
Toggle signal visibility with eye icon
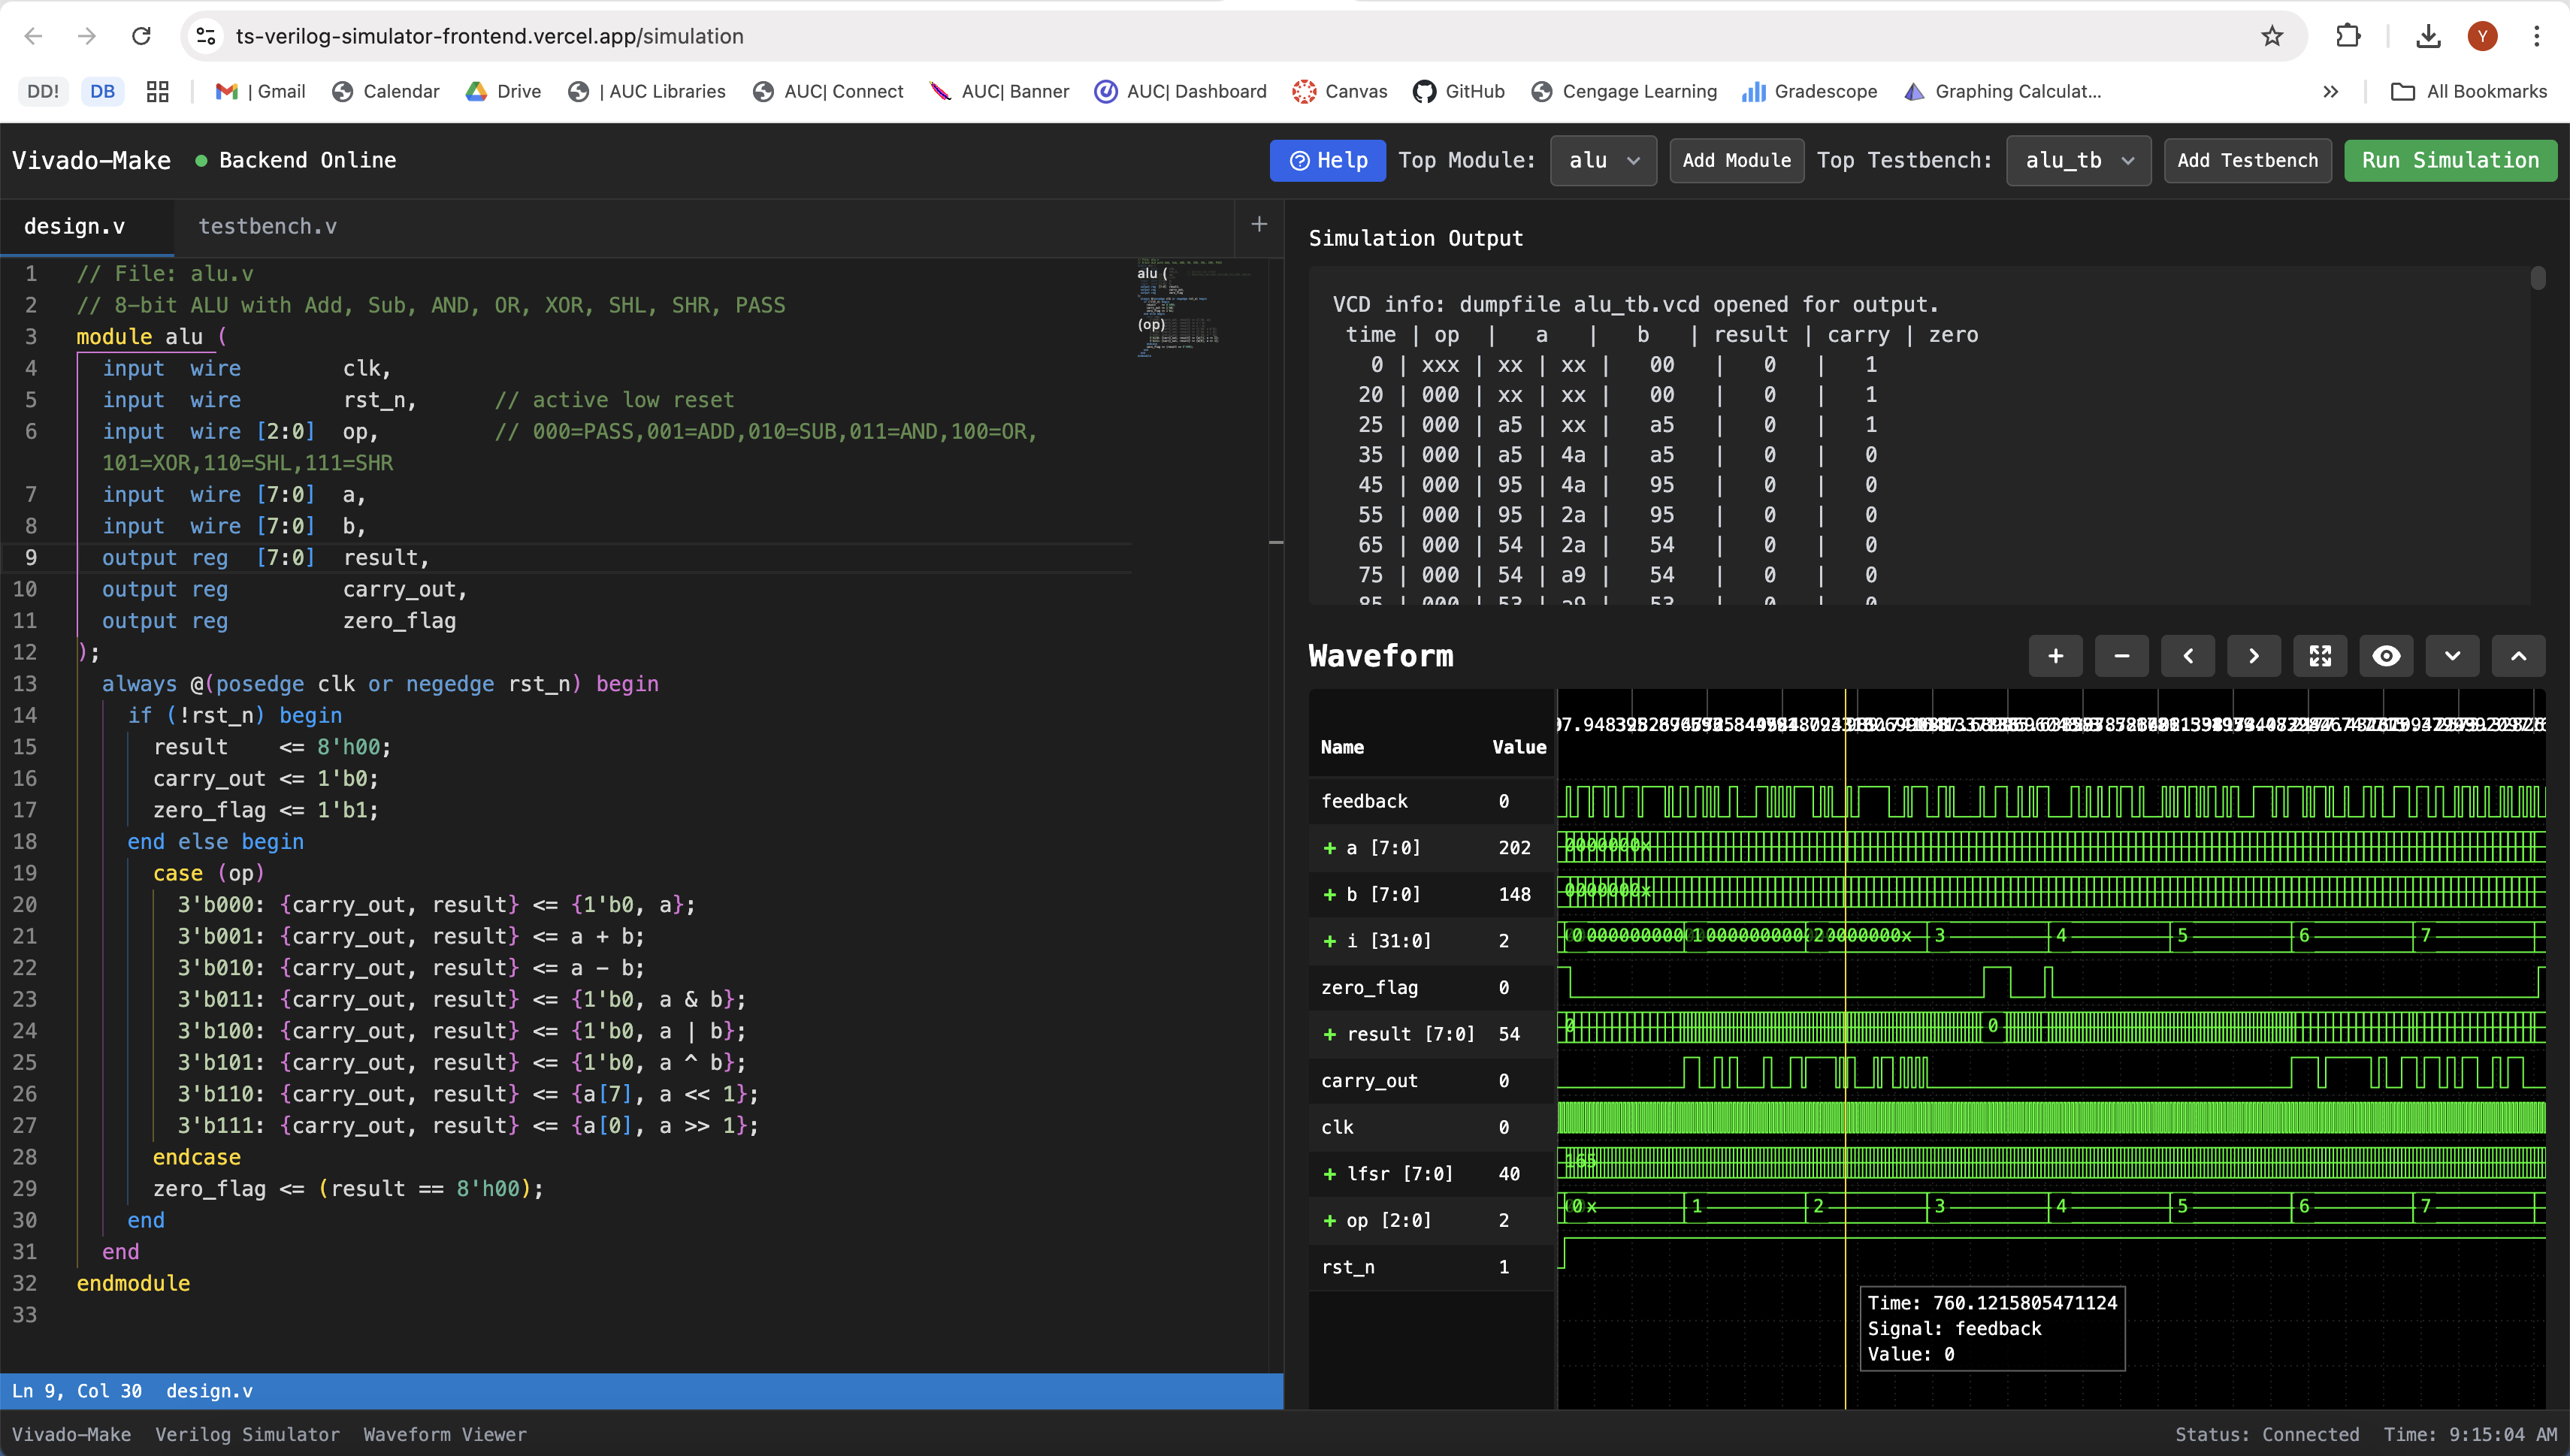[2386, 656]
